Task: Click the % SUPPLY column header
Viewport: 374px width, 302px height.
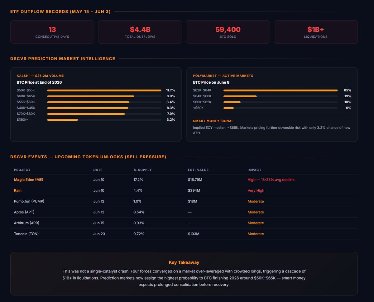Action: pyautogui.click(x=142, y=170)
